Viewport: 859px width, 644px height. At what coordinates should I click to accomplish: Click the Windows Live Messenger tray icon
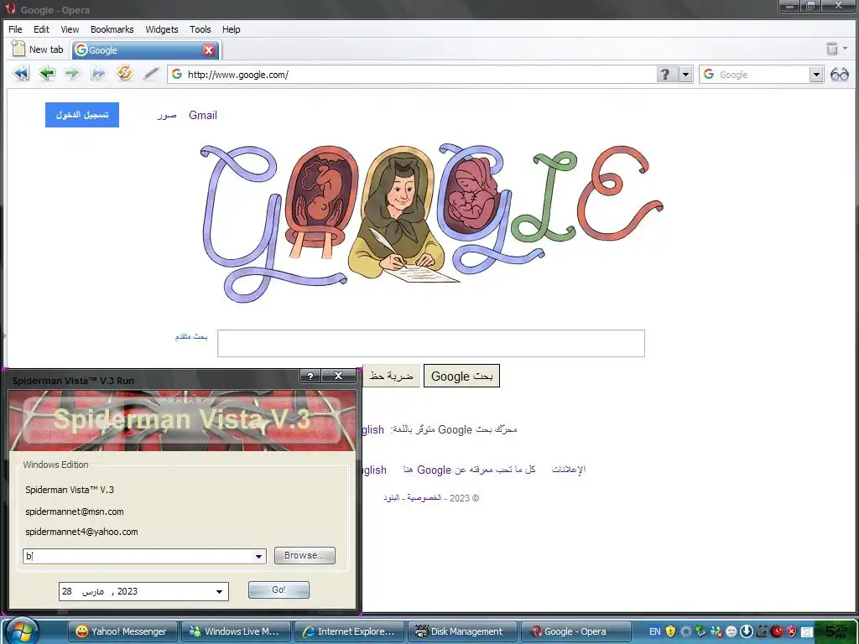716,631
